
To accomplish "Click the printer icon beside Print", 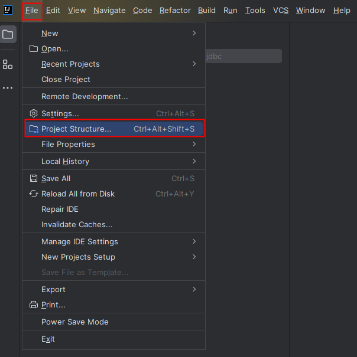I will [x=34, y=304].
